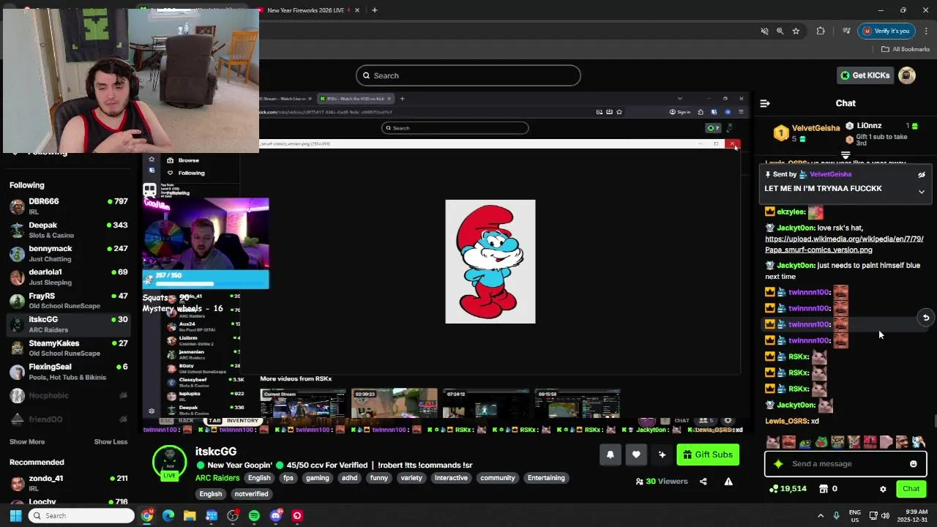Click Verify it's you profile chip
Viewport: 937px width, 527px height.
coord(886,31)
